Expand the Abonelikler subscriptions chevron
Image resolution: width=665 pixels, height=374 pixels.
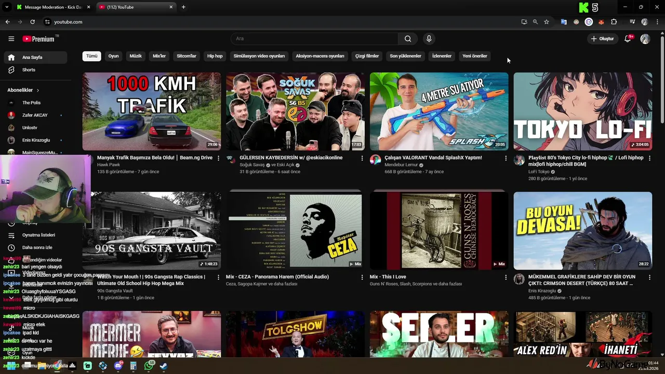(x=37, y=90)
